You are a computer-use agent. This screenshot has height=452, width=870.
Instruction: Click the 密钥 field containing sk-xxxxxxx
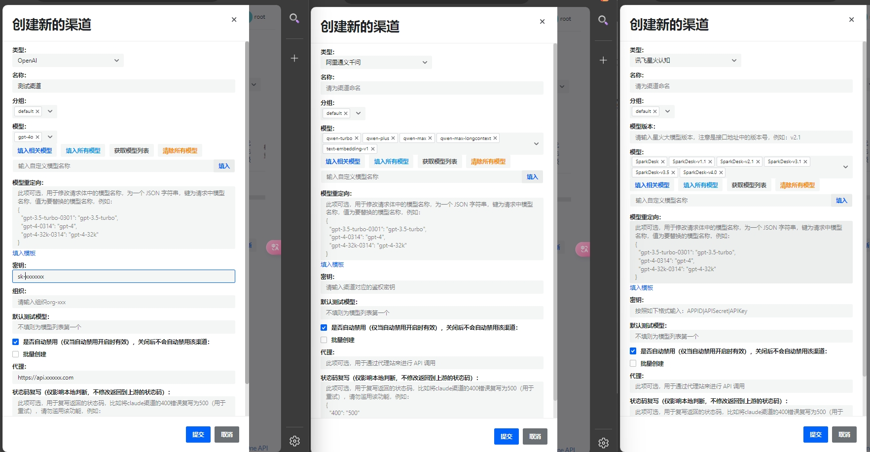click(x=124, y=277)
